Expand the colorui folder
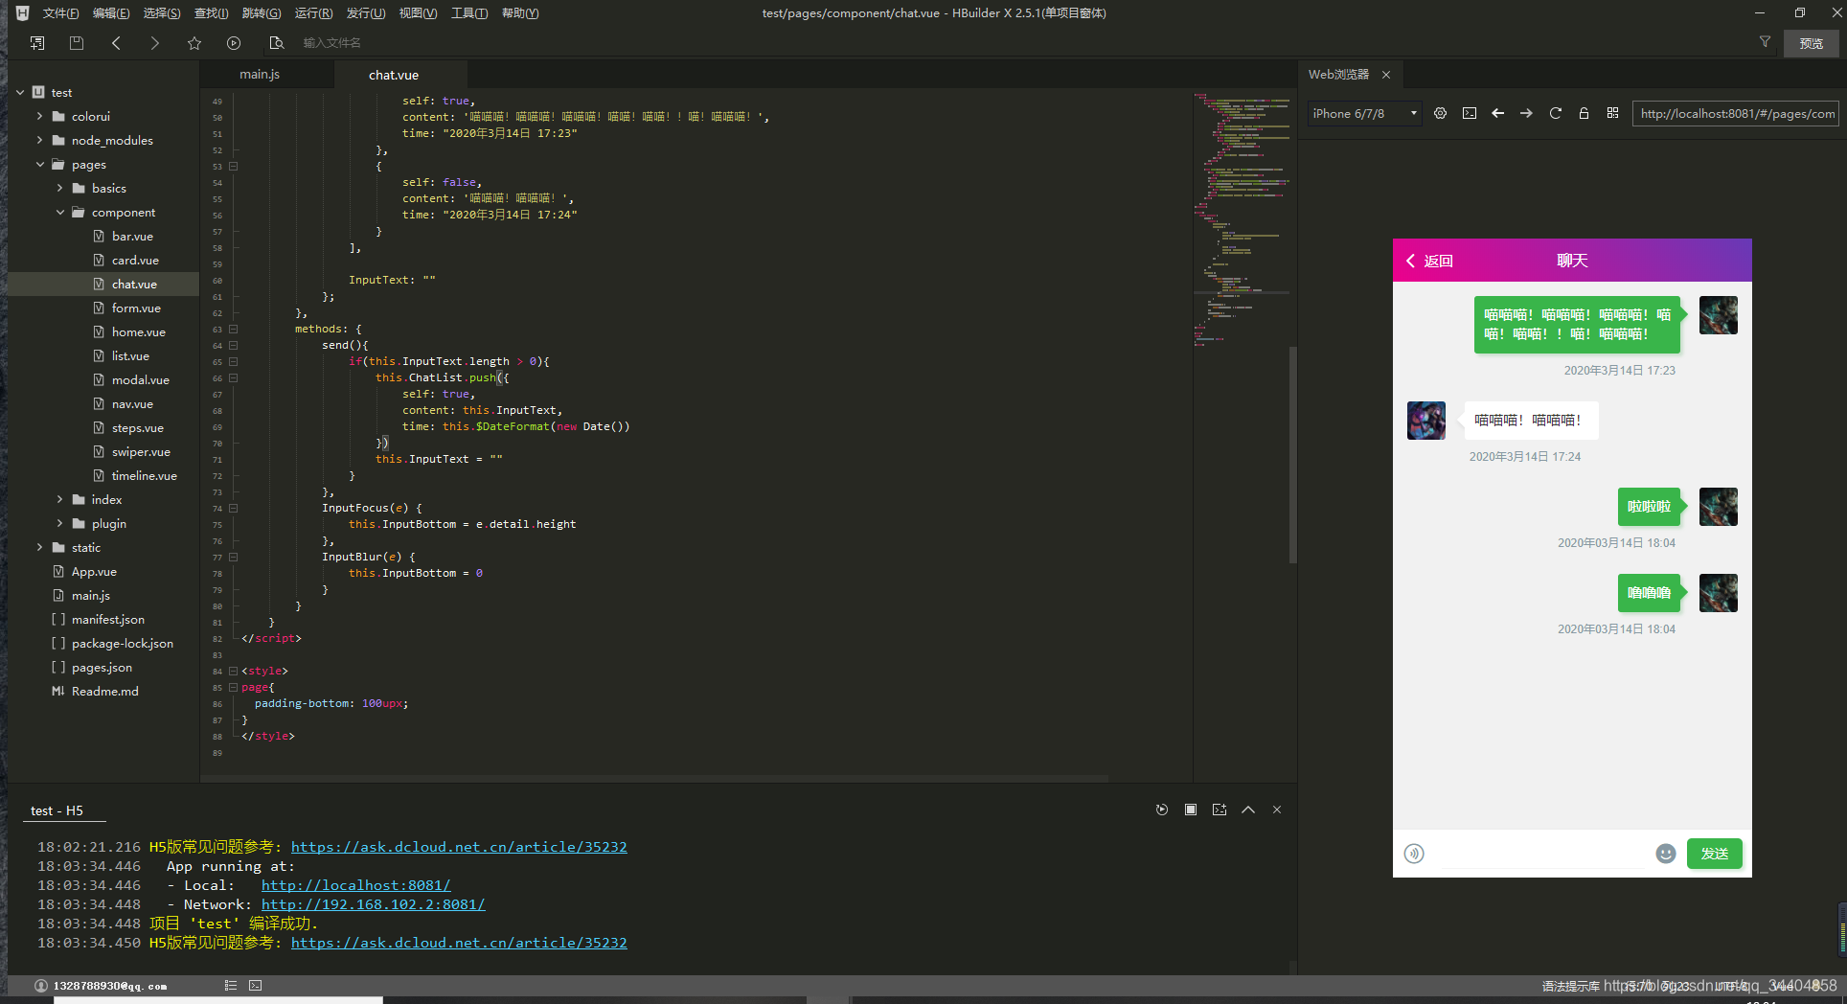Image resolution: width=1847 pixels, height=1004 pixels. pos(39,117)
